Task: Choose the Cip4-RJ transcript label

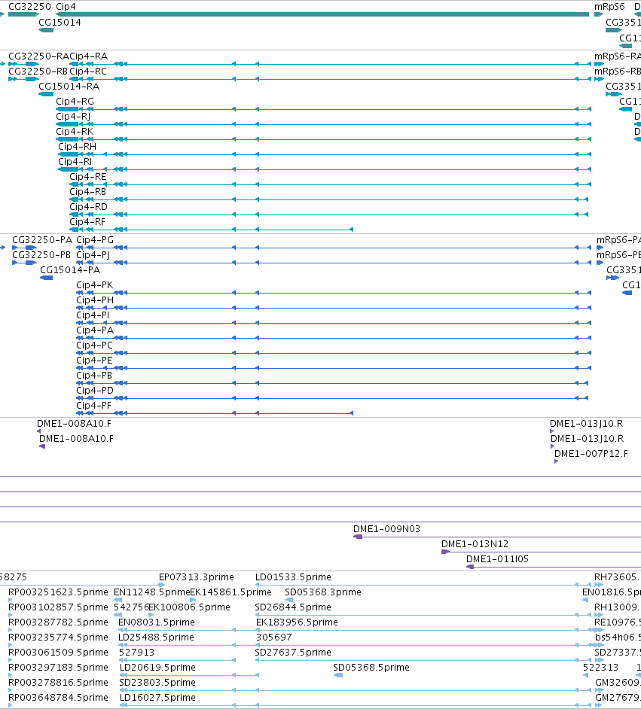Action: tap(73, 116)
